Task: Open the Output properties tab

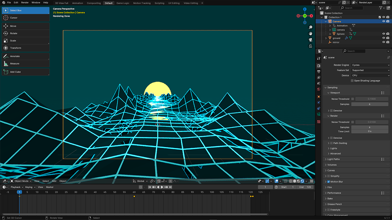Action: (x=319, y=71)
